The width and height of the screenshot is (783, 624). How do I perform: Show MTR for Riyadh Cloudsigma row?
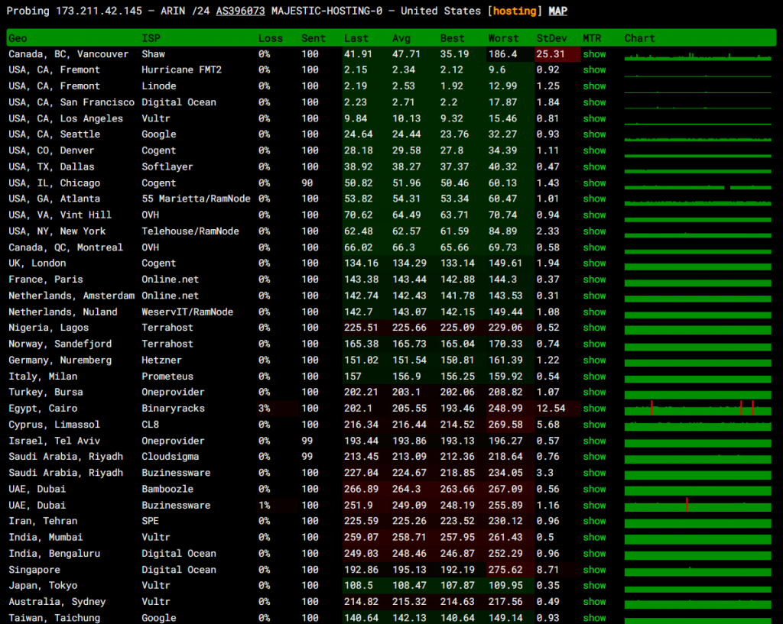[x=594, y=457]
